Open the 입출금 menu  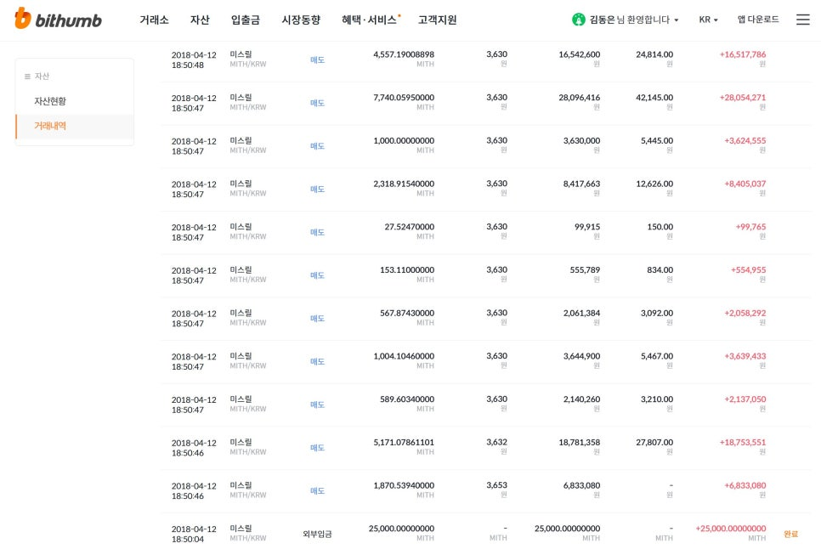245,20
